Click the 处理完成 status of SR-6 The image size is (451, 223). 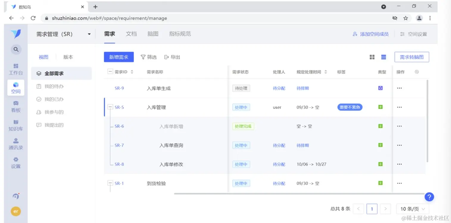243,126
